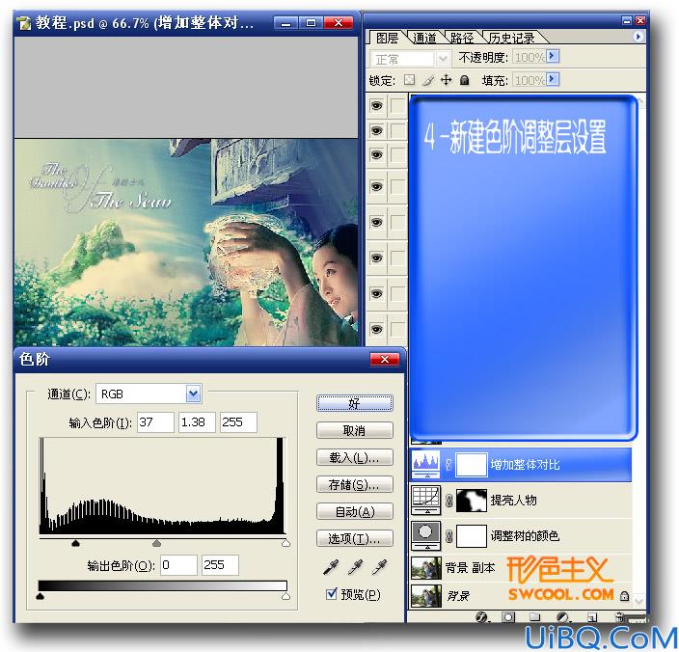
Task: Open the 填充 slider arrow
Action: coord(553,79)
